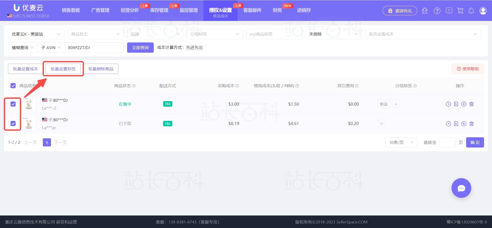Open the 客服邮件 menu
The width and height of the screenshot is (492, 228).
pyautogui.click(x=252, y=10)
